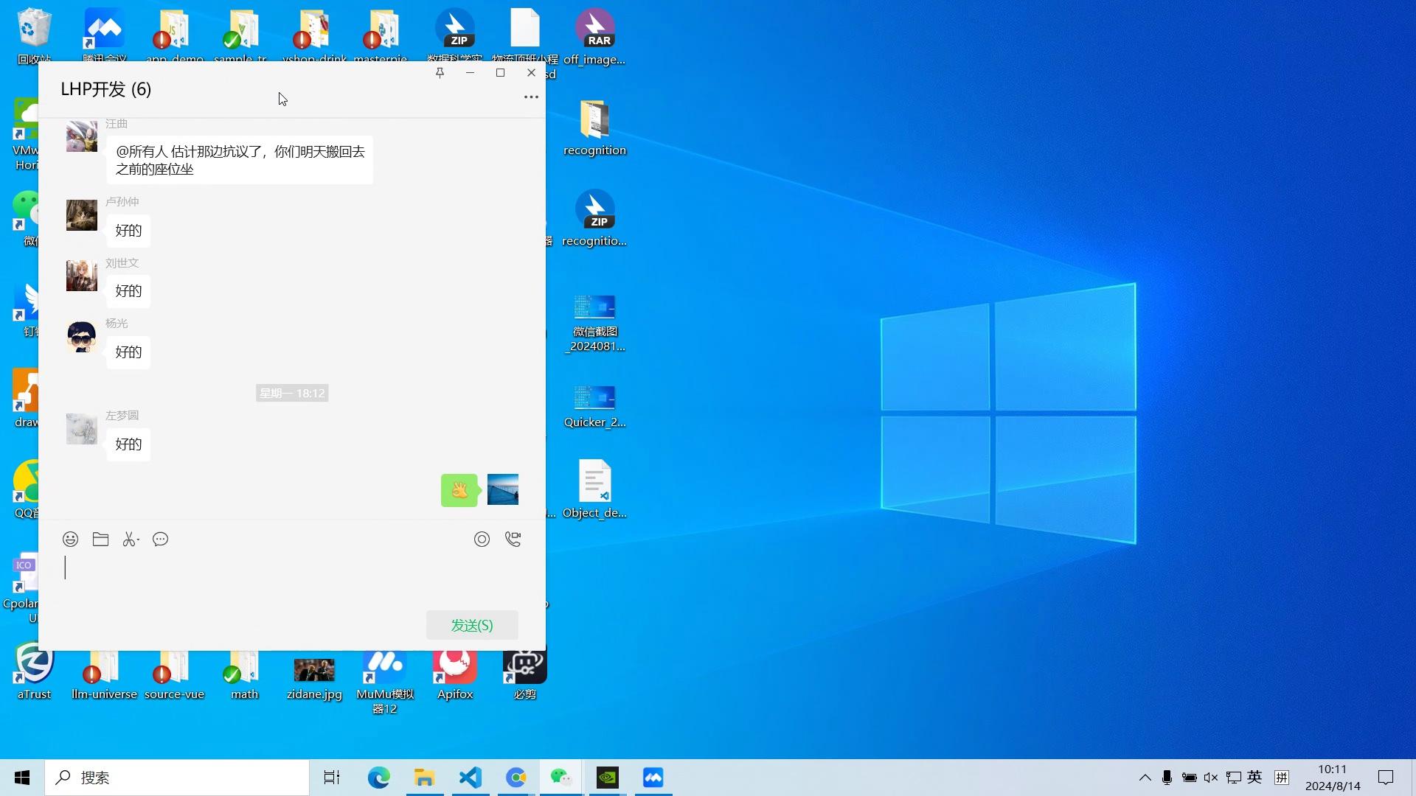Open chat history speech bubble icon

click(160, 540)
